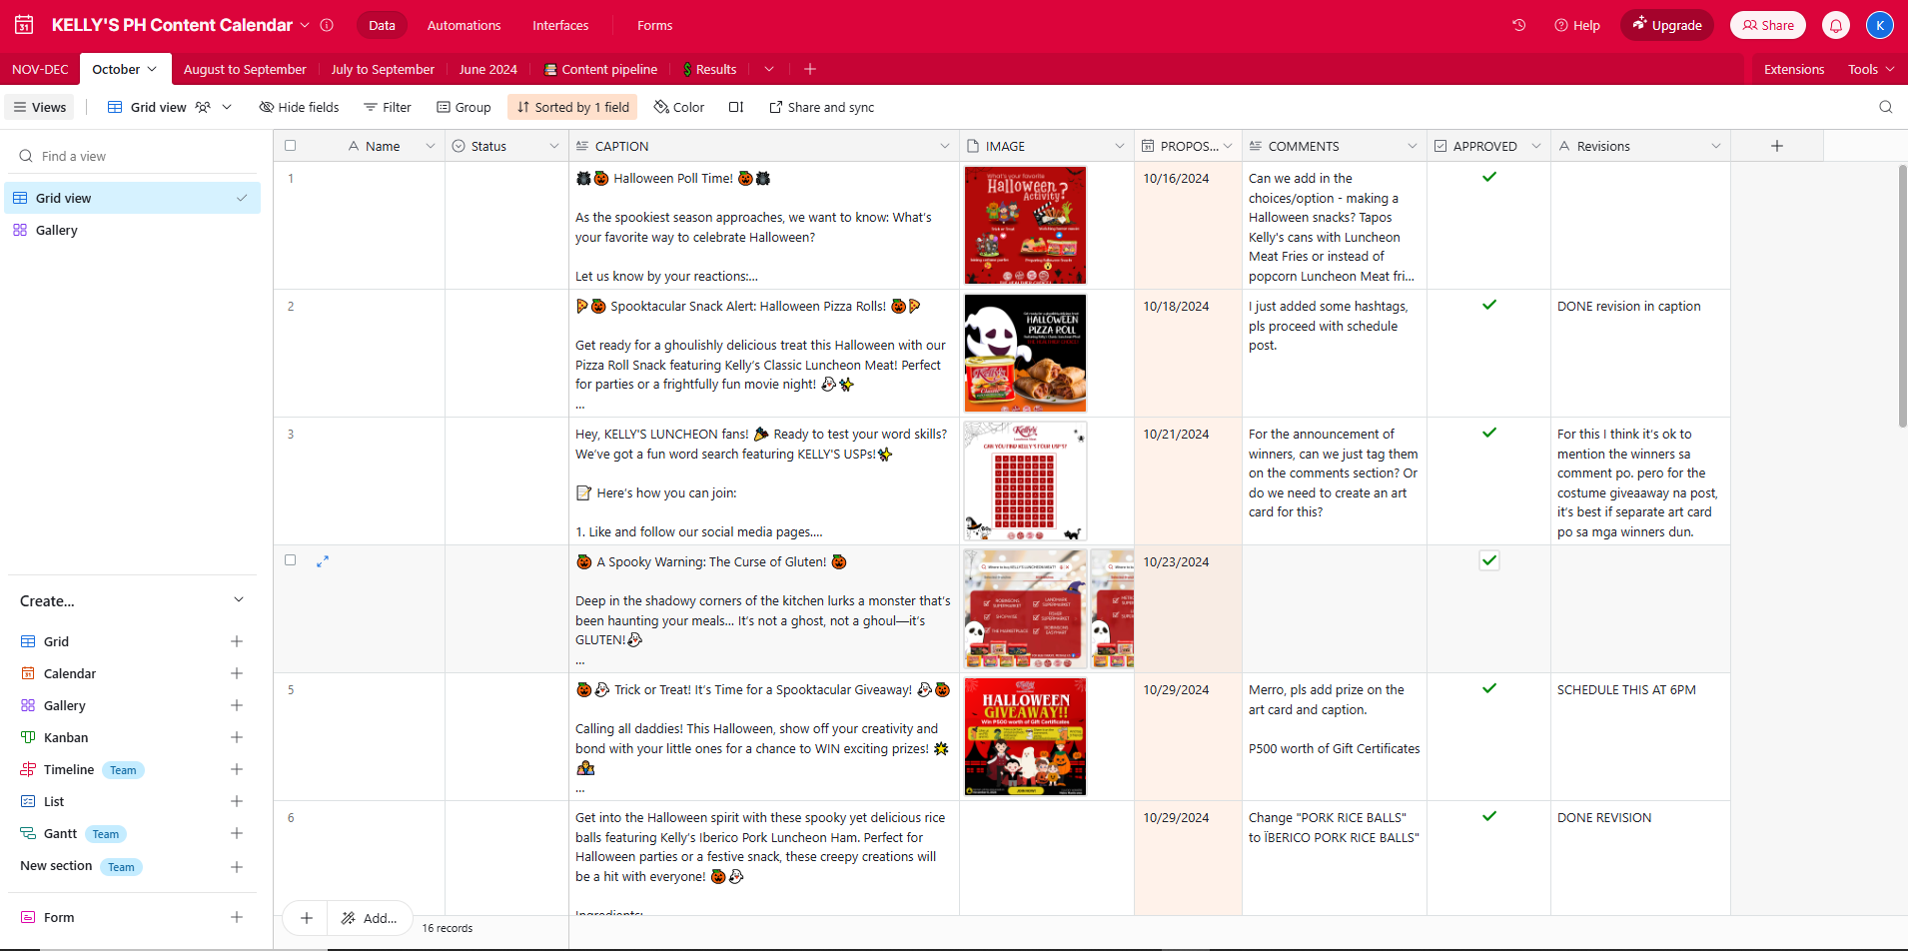Viewport: 1908px width, 951px height.
Task: Open August to September table
Action: point(245,69)
